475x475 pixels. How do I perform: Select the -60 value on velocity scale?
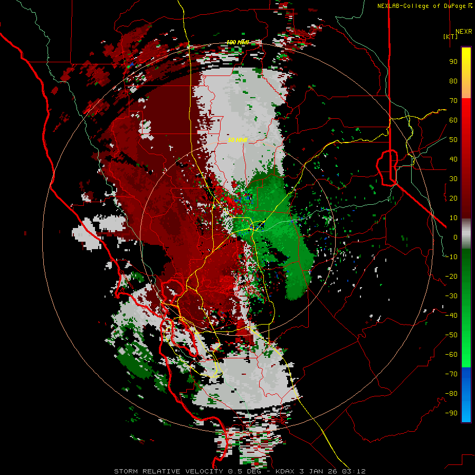[451, 355]
